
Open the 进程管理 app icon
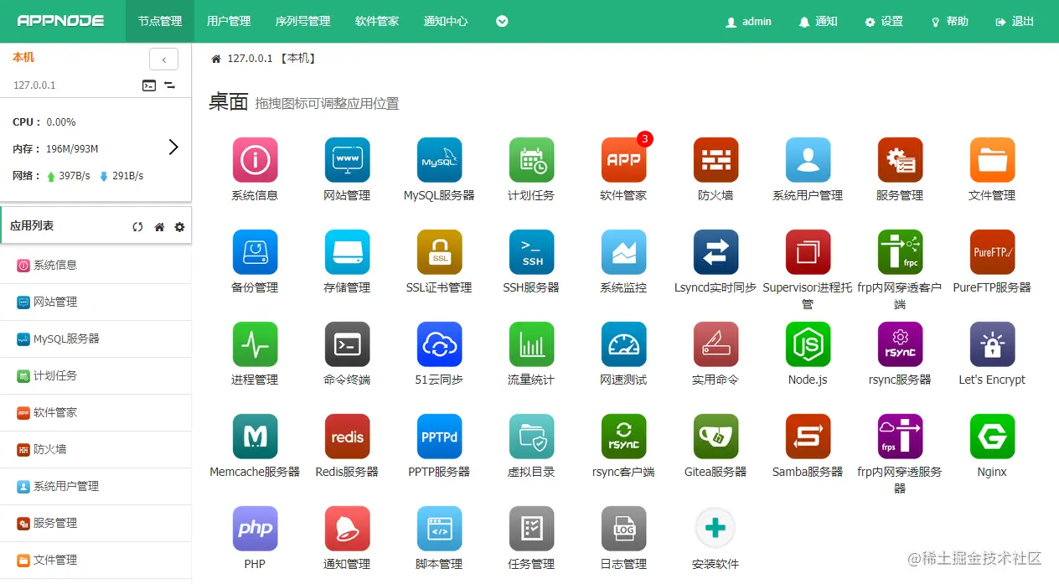click(x=255, y=344)
